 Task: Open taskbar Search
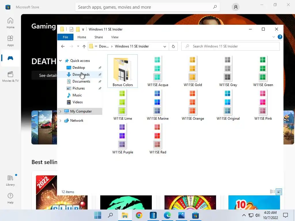coord(110,215)
